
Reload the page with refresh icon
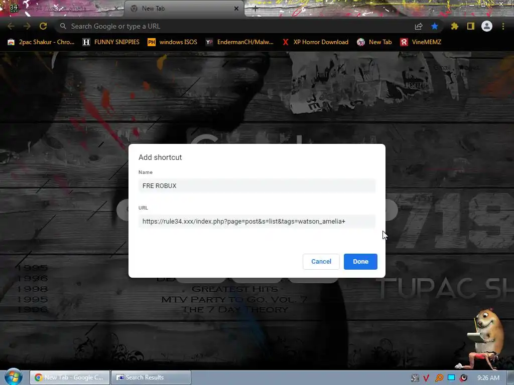(43, 26)
